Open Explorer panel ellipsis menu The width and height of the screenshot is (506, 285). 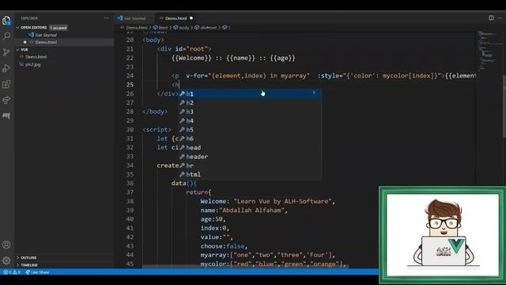pyautogui.click(x=106, y=18)
